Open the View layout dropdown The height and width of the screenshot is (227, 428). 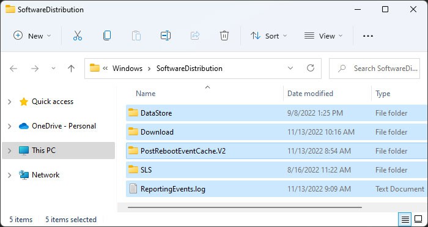click(x=323, y=35)
